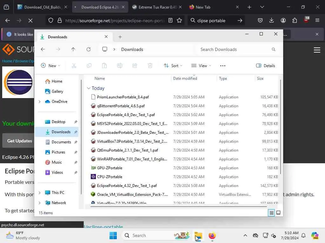Screen dimensions: 325x243
Task: Click the search magnifier in Search Downloads
Action: [273, 49]
